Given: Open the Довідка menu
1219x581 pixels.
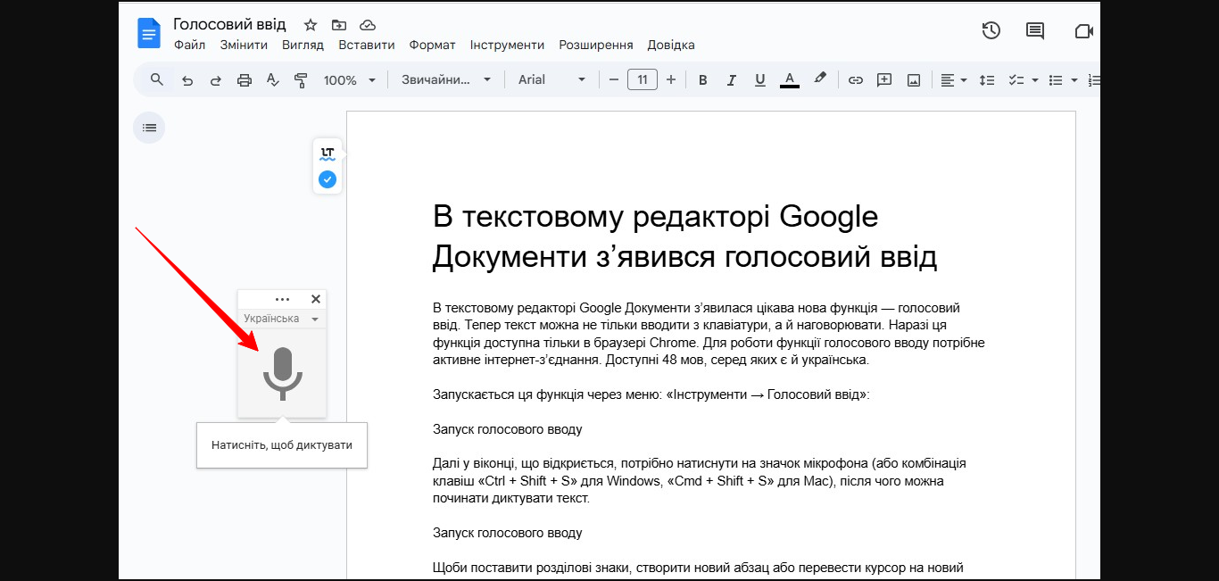Looking at the screenshot, I should tap(671, 45).
